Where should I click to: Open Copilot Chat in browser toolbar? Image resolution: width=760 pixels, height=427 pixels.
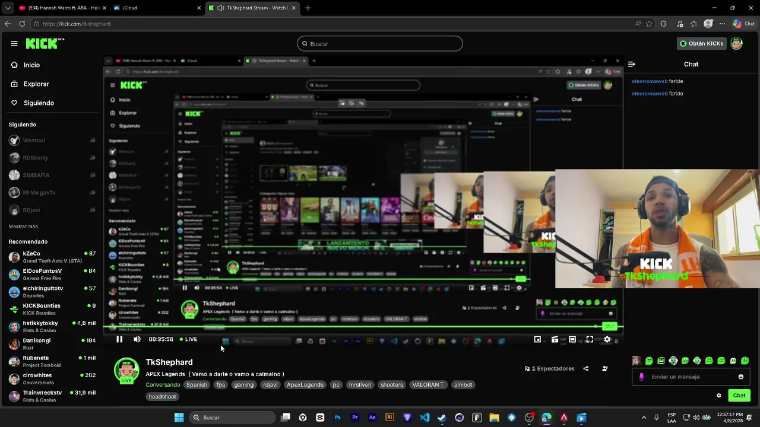(x=743, y=24)
